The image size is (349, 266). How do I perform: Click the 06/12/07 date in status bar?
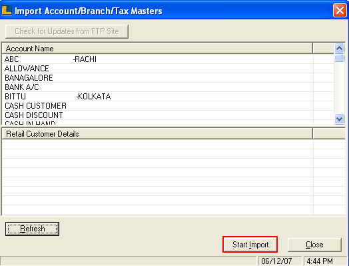(x=280, y=261)
